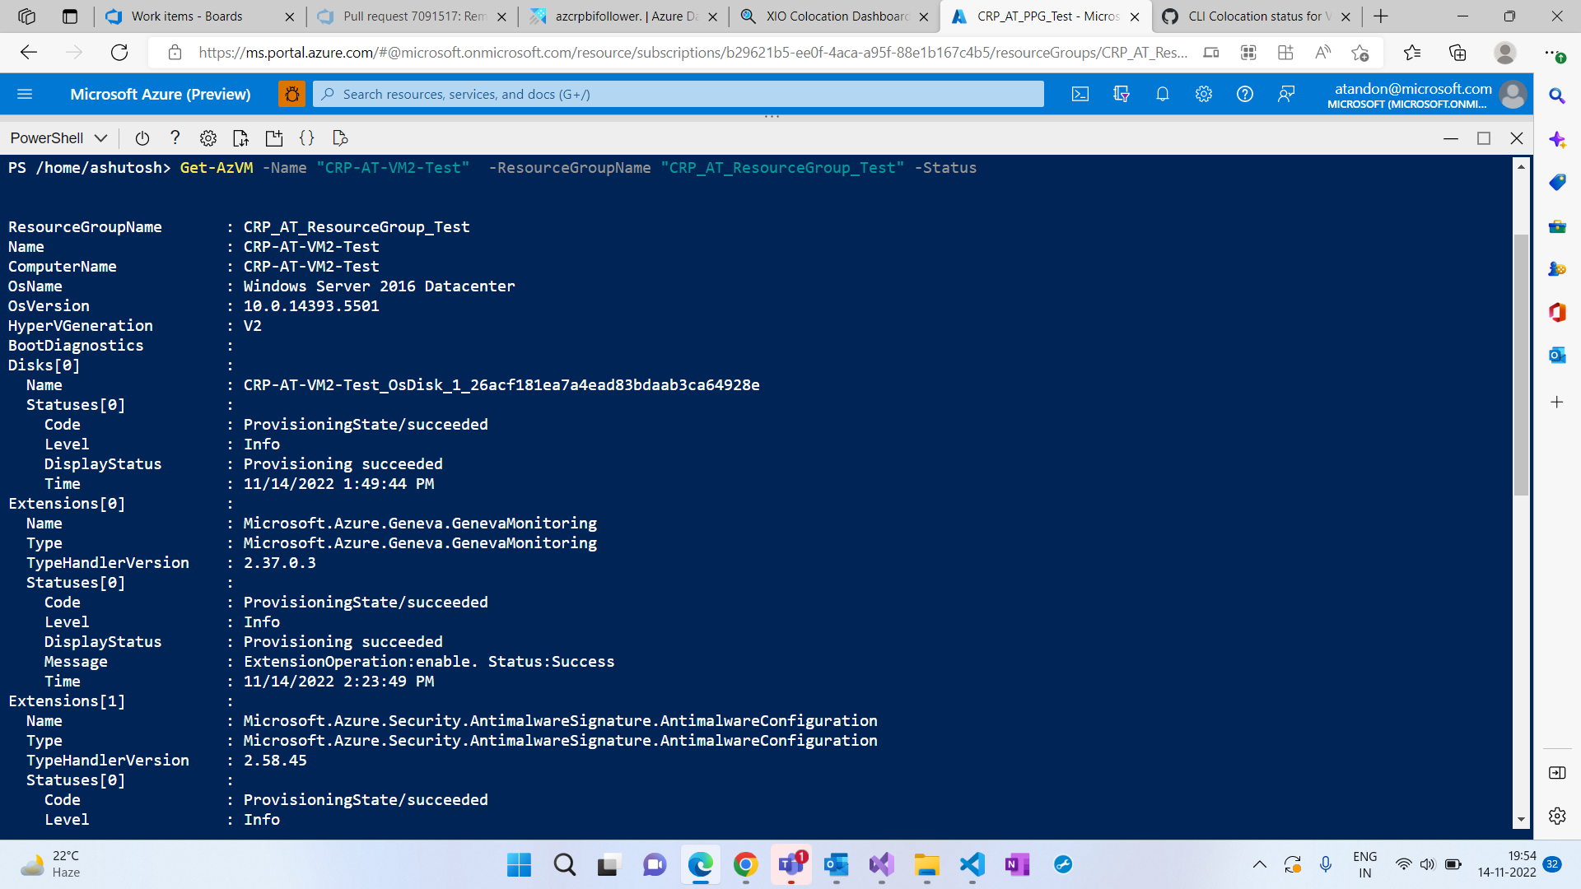The height and width of the screenshot is (889, 1581).
Task: Open Azure notifications bell
Action: coord(1163,94)
